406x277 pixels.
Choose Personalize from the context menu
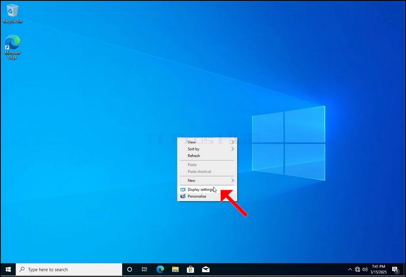[207, 196]
